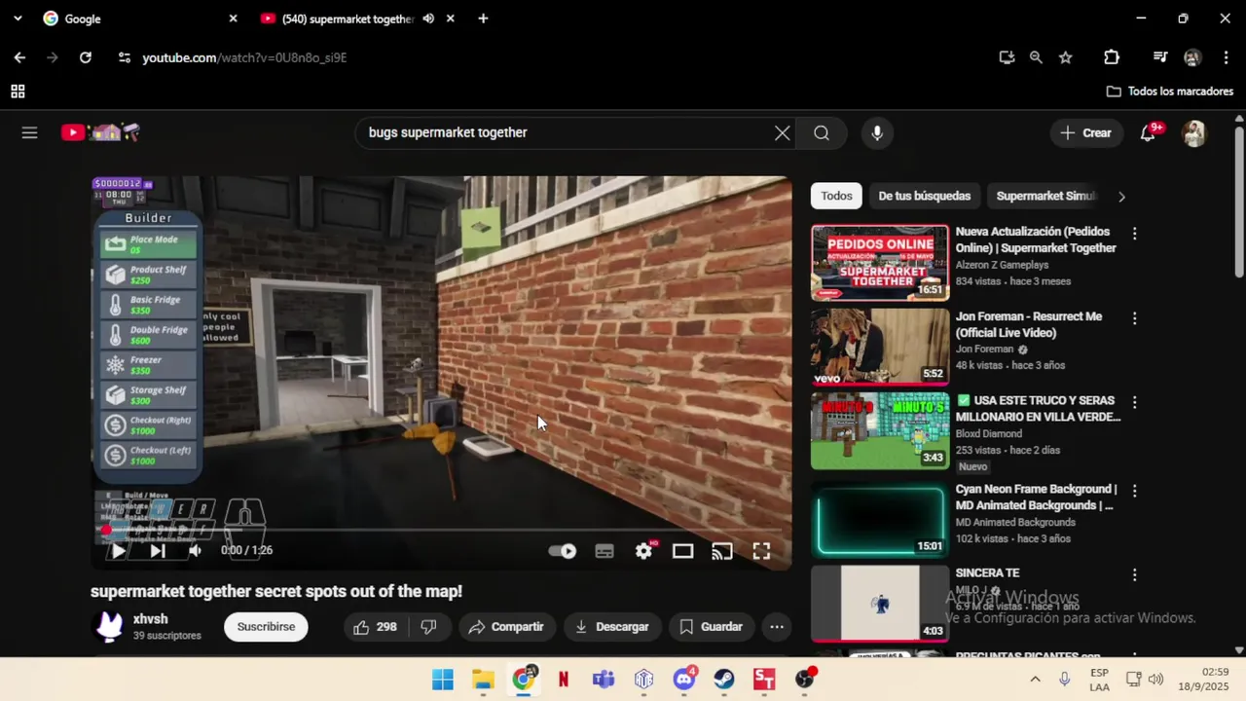Image resolution: width=1246 pixels, height=701 pixels.
Task: Skip to the next video
Action: pos(157,550)
